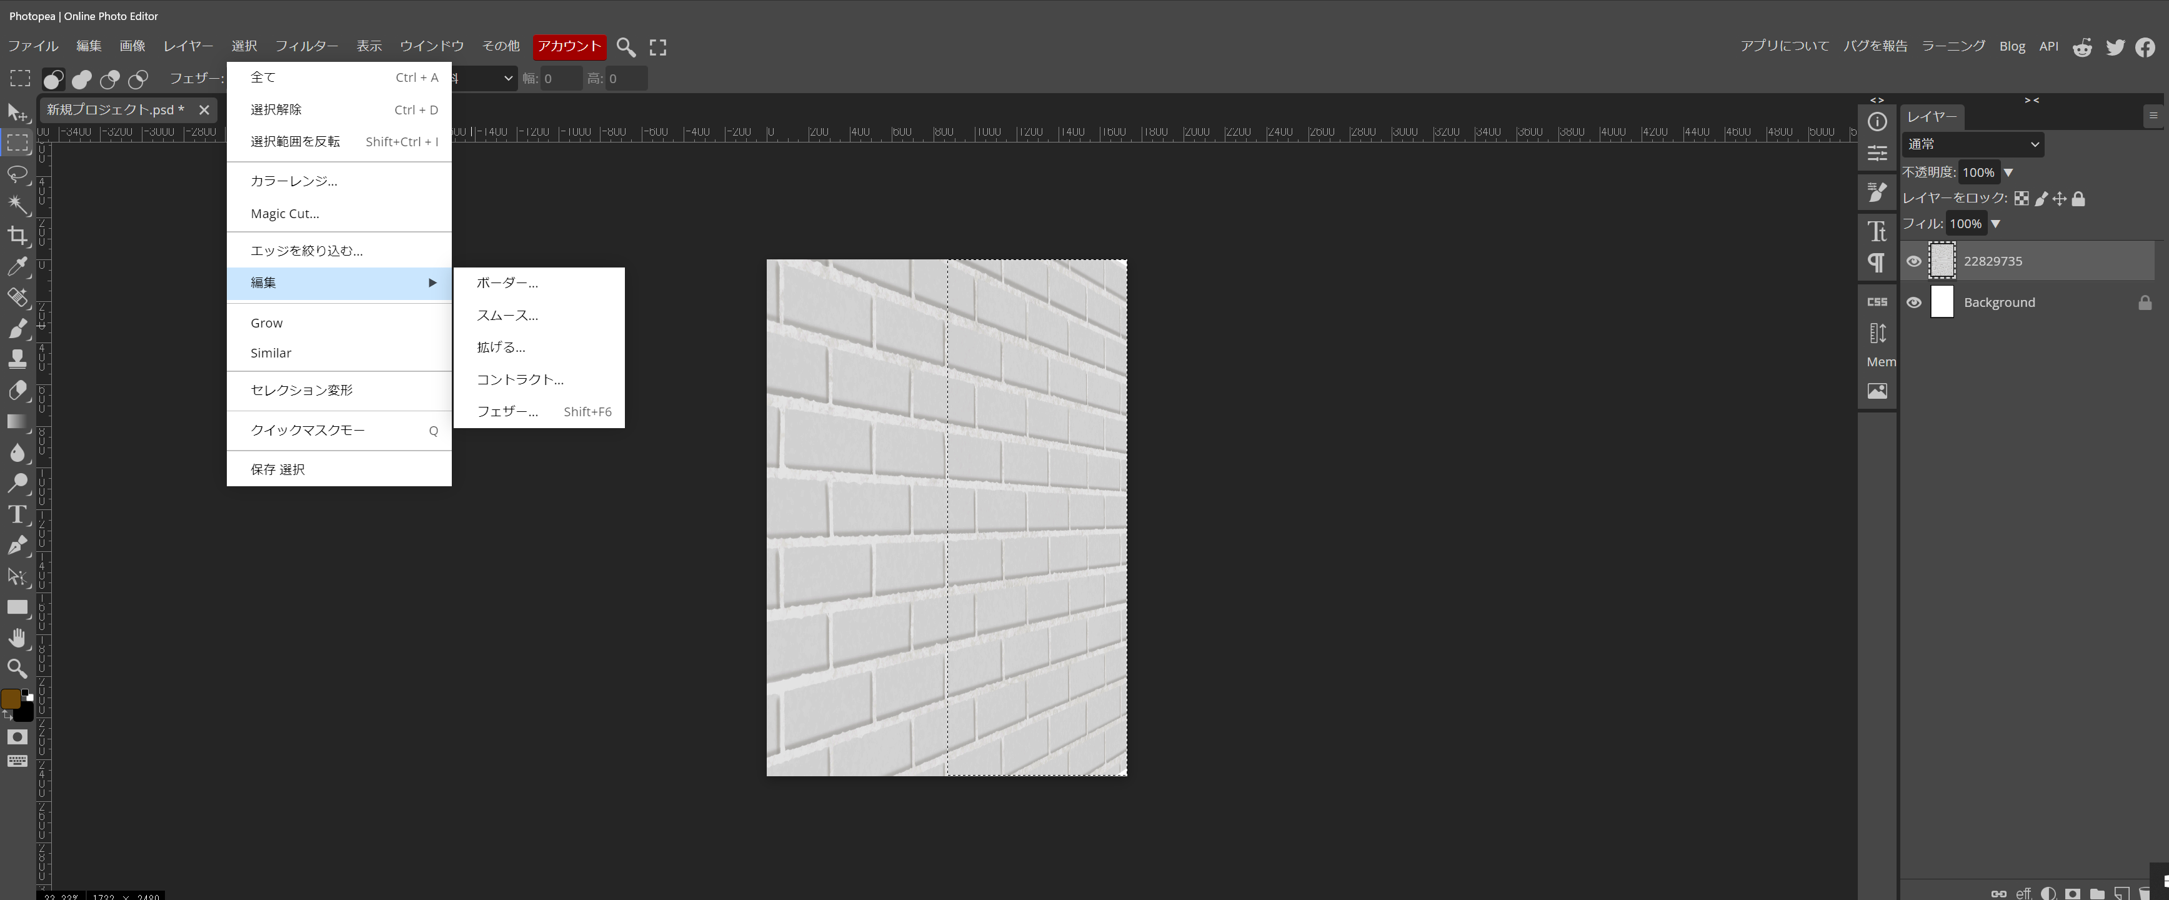Select the Eyedropper tool

point(17,267)
